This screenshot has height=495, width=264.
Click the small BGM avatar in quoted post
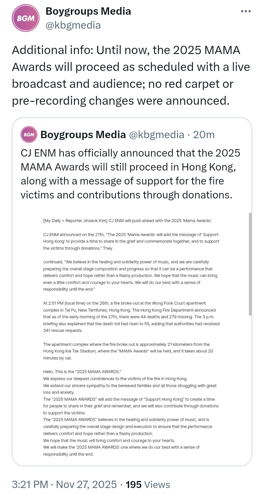coord(29,135)
